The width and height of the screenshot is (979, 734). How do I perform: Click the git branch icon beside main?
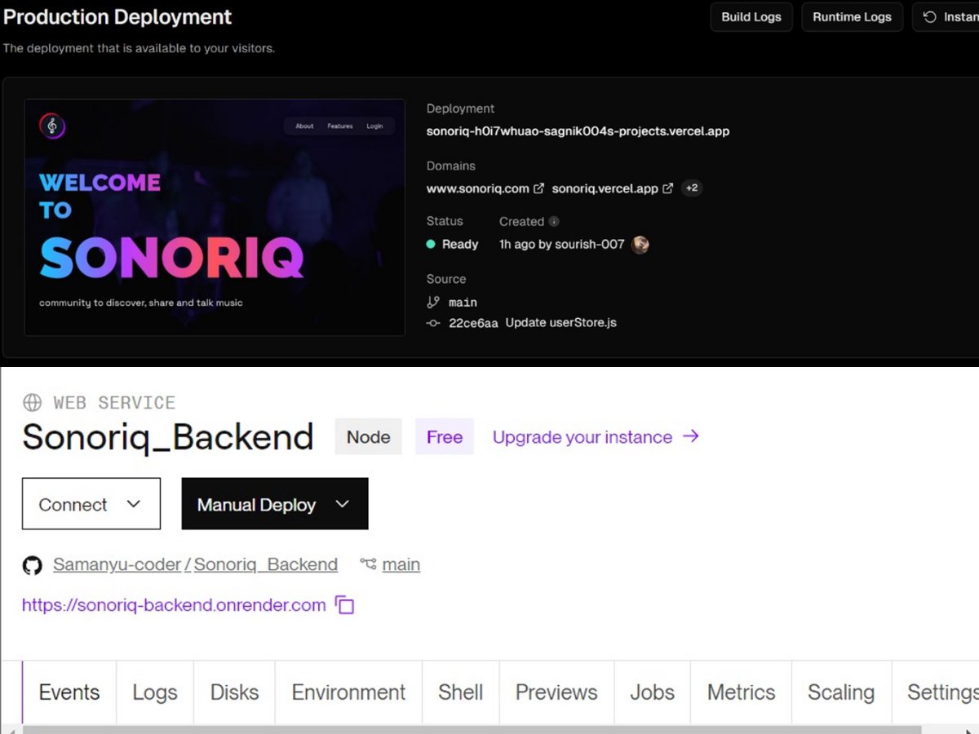(x=433, y=302)
